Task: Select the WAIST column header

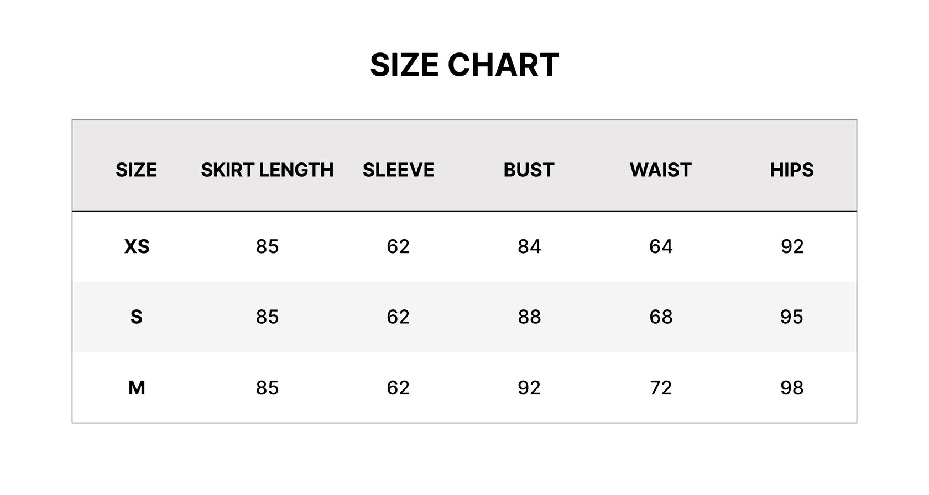Action: pos(661,170)
